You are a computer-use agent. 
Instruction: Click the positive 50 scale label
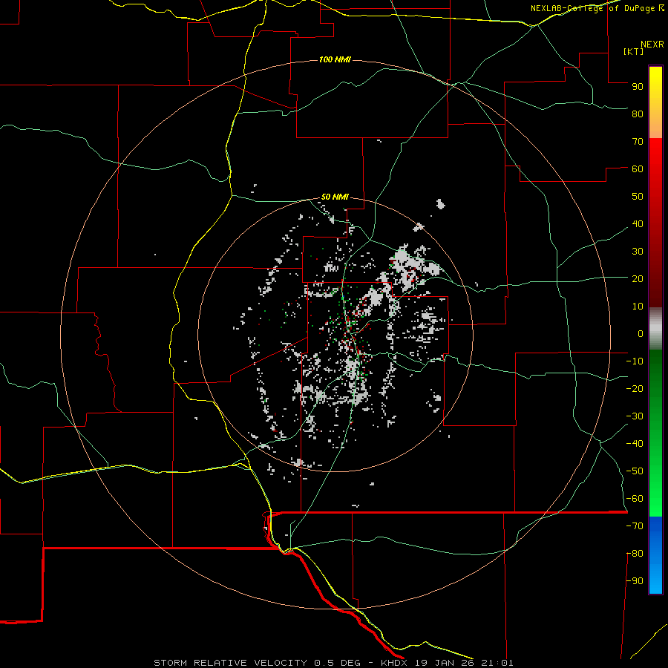click(x=638, y=197)
